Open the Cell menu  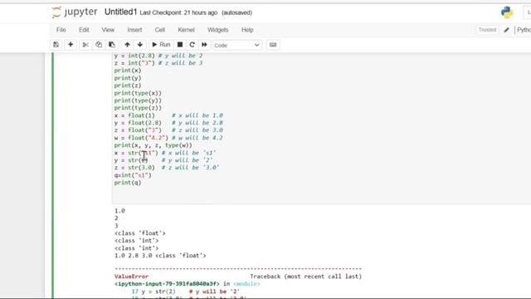coord(160,30)
